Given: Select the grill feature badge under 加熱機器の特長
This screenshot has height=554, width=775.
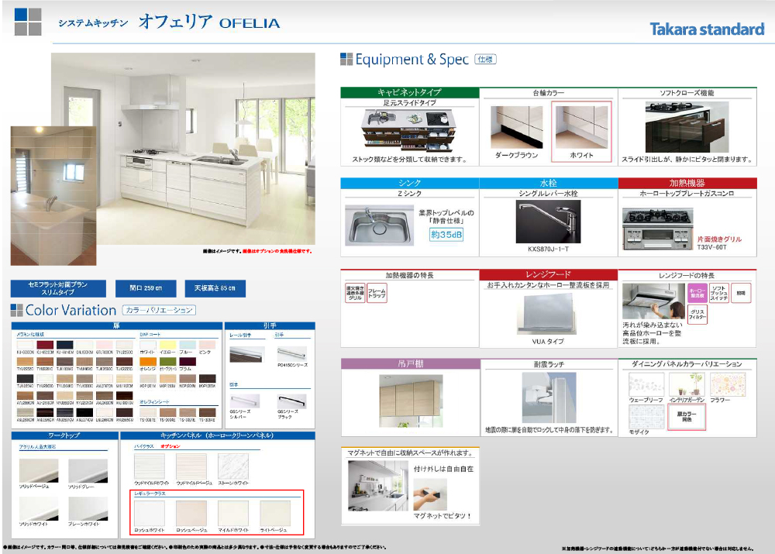Looking at the screenshot, I should 355,293.
